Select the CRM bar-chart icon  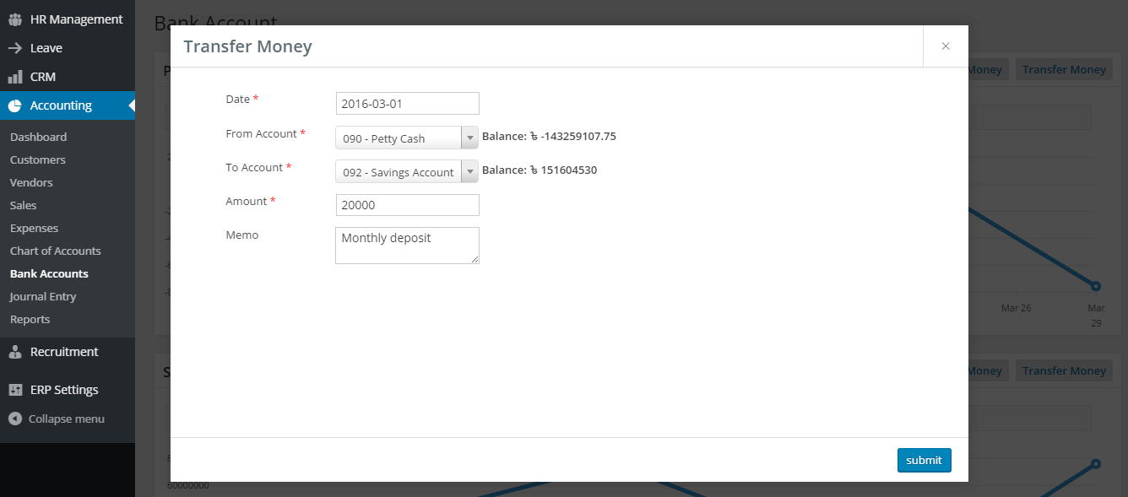(15, 76)
